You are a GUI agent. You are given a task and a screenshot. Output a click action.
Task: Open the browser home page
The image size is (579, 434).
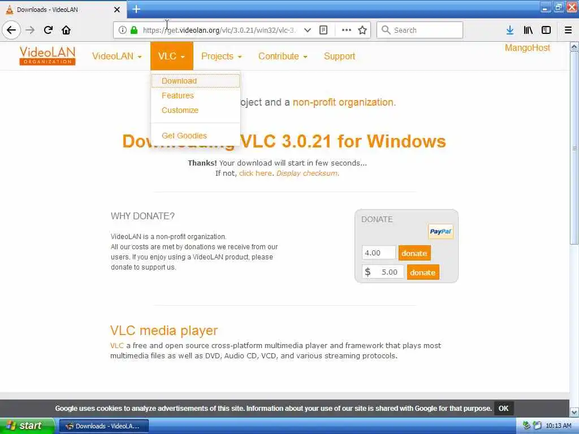click(66, 30)
